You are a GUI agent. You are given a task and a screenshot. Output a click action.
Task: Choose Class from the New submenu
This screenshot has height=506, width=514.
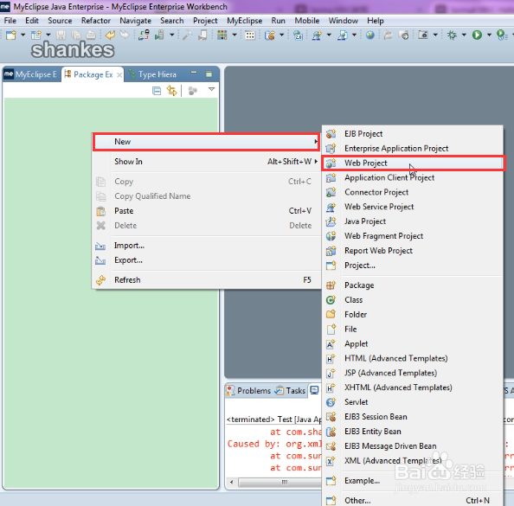click(x=413, y=300)
